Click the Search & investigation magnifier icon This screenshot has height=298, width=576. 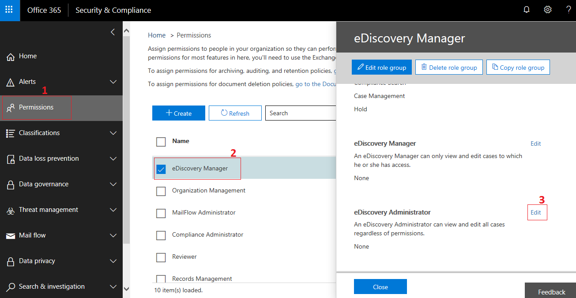11,287
